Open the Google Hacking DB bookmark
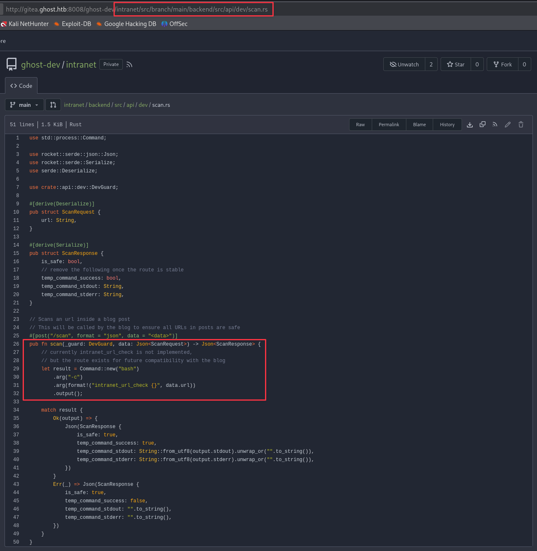 [126, 24]
